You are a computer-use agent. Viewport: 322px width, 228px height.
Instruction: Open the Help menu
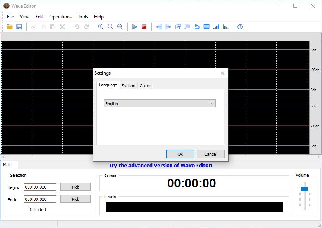(x=99, y=17)
